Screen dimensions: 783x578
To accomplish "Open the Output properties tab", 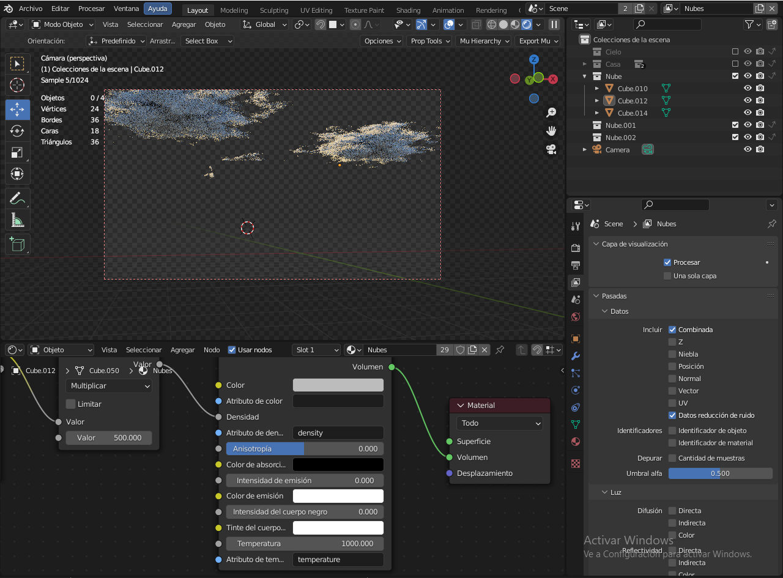I will point(575,265).
